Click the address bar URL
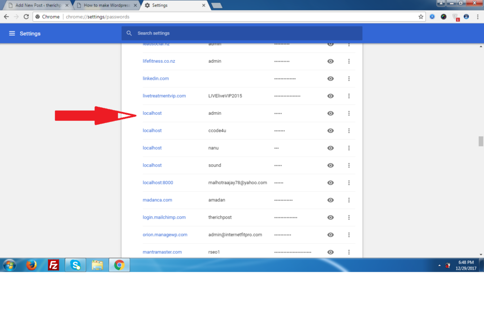484x323 pixels. pos(97,17)
